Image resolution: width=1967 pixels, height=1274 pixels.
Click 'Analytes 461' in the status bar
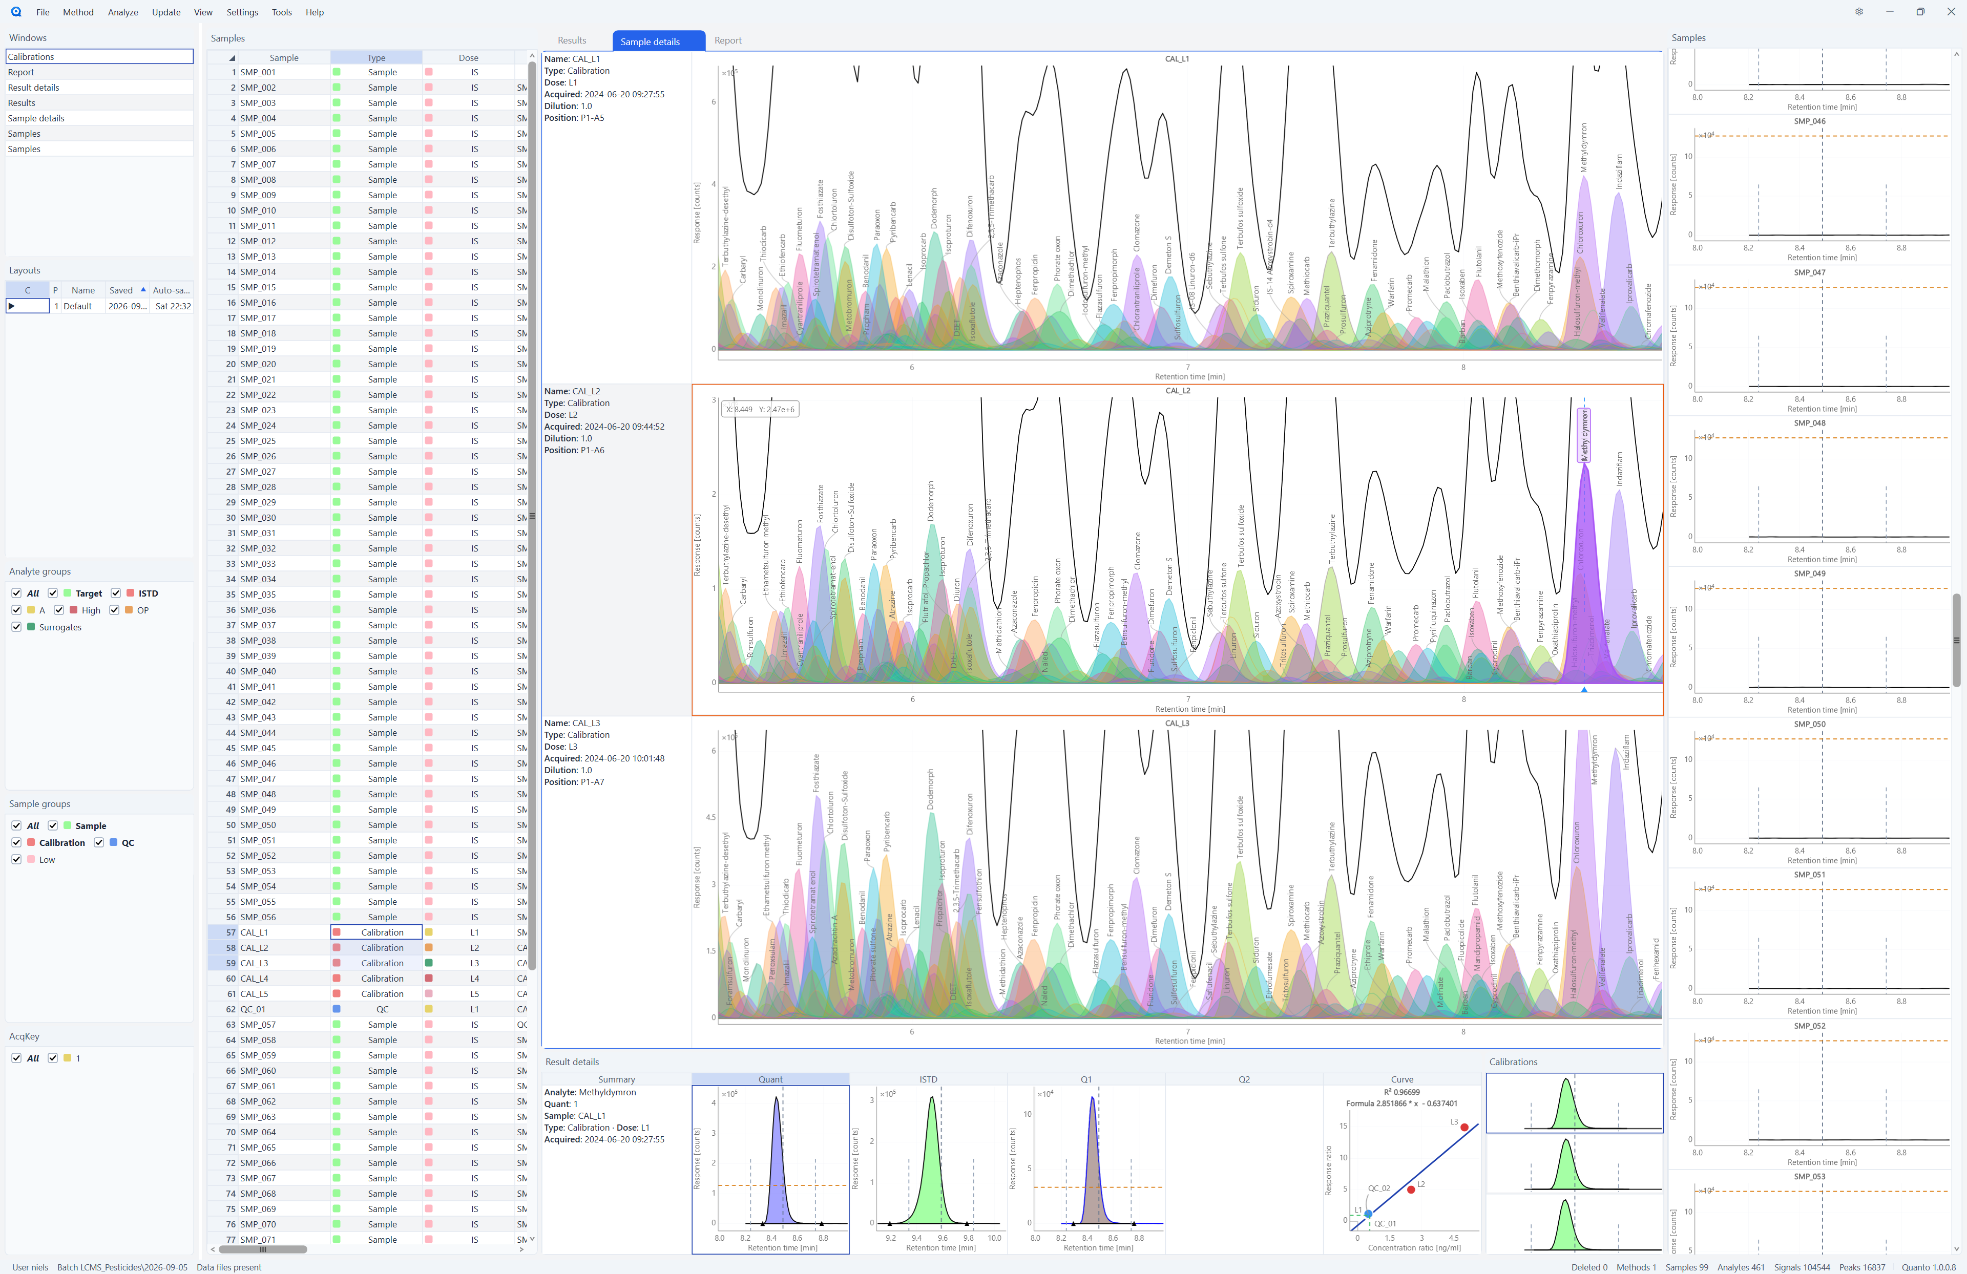click(x=1741, y=1267)
